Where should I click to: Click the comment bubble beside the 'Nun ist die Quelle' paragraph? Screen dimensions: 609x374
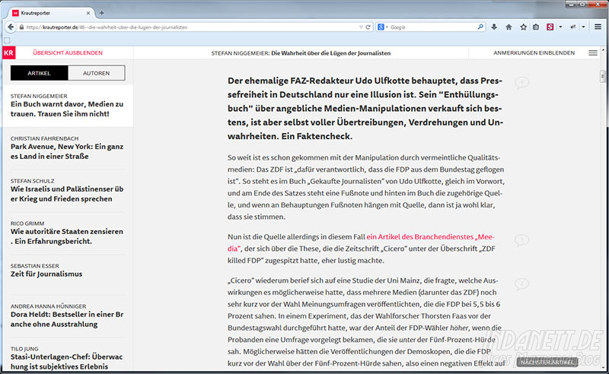tap(522, 240)
